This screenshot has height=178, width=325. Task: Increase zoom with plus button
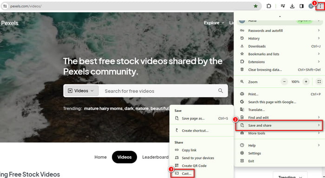[x=306, y=82]
